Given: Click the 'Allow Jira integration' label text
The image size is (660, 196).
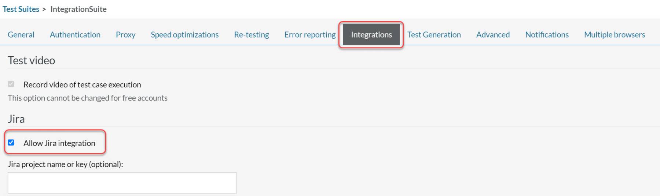Looking at the screenshot, I should coord(59,143).
